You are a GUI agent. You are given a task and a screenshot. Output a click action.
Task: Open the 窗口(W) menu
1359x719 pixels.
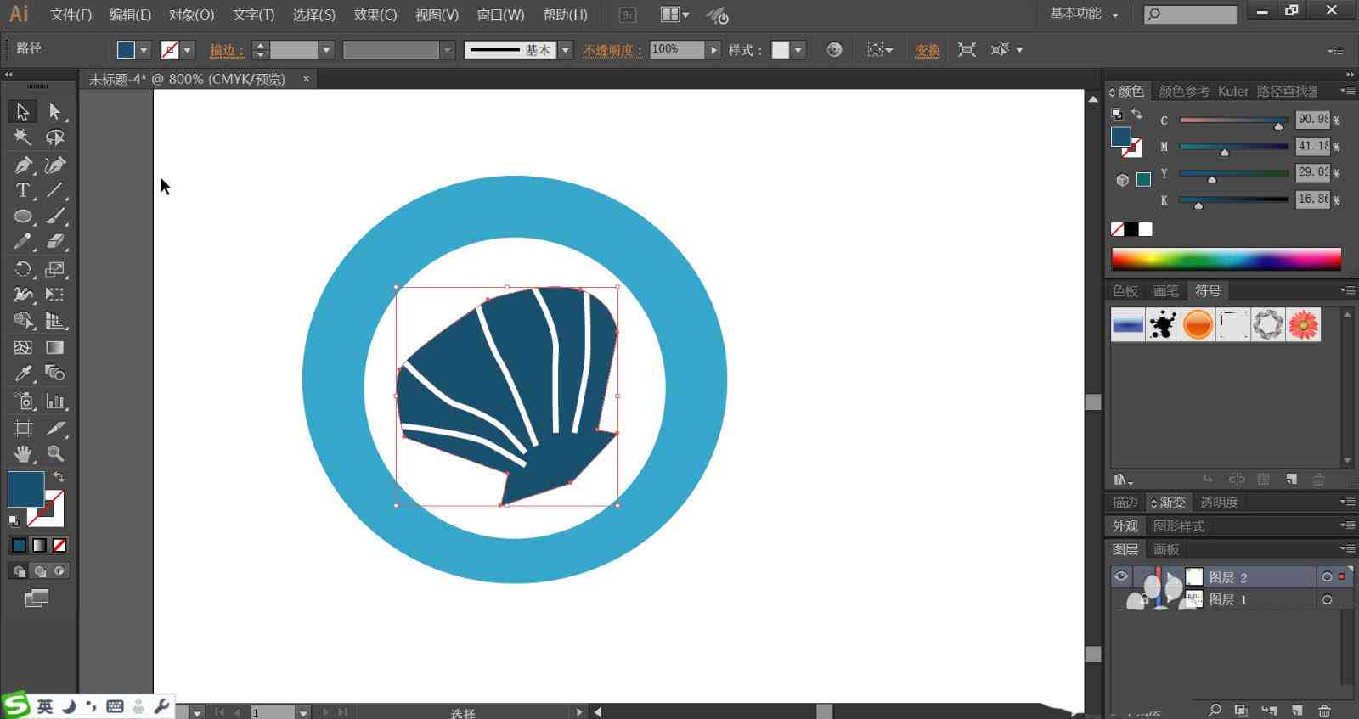point(500,15)
